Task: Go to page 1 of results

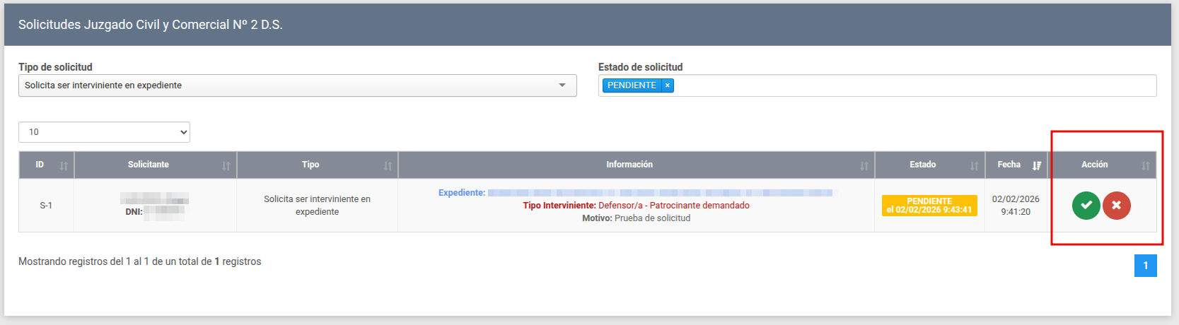Action: pyautogui.click(x=1145, y=266)
